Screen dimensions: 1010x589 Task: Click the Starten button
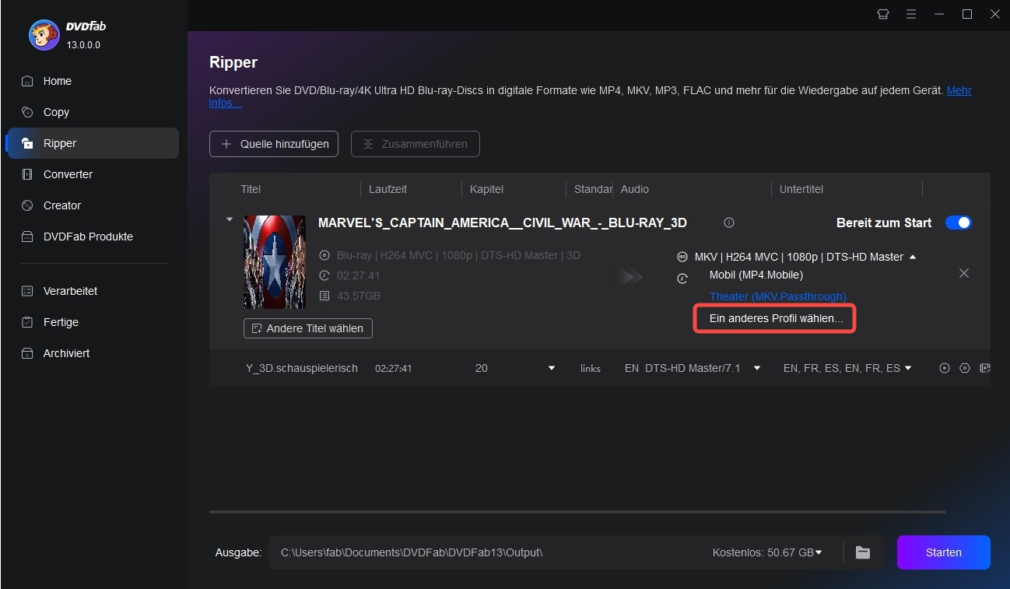pos(944,552)
